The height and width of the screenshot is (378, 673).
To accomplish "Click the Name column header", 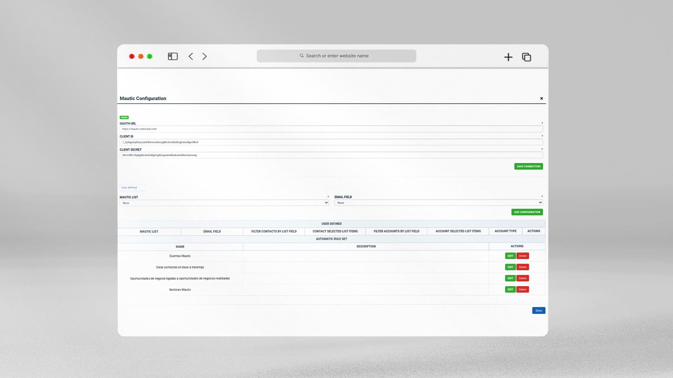I will [x=180, y=246].
